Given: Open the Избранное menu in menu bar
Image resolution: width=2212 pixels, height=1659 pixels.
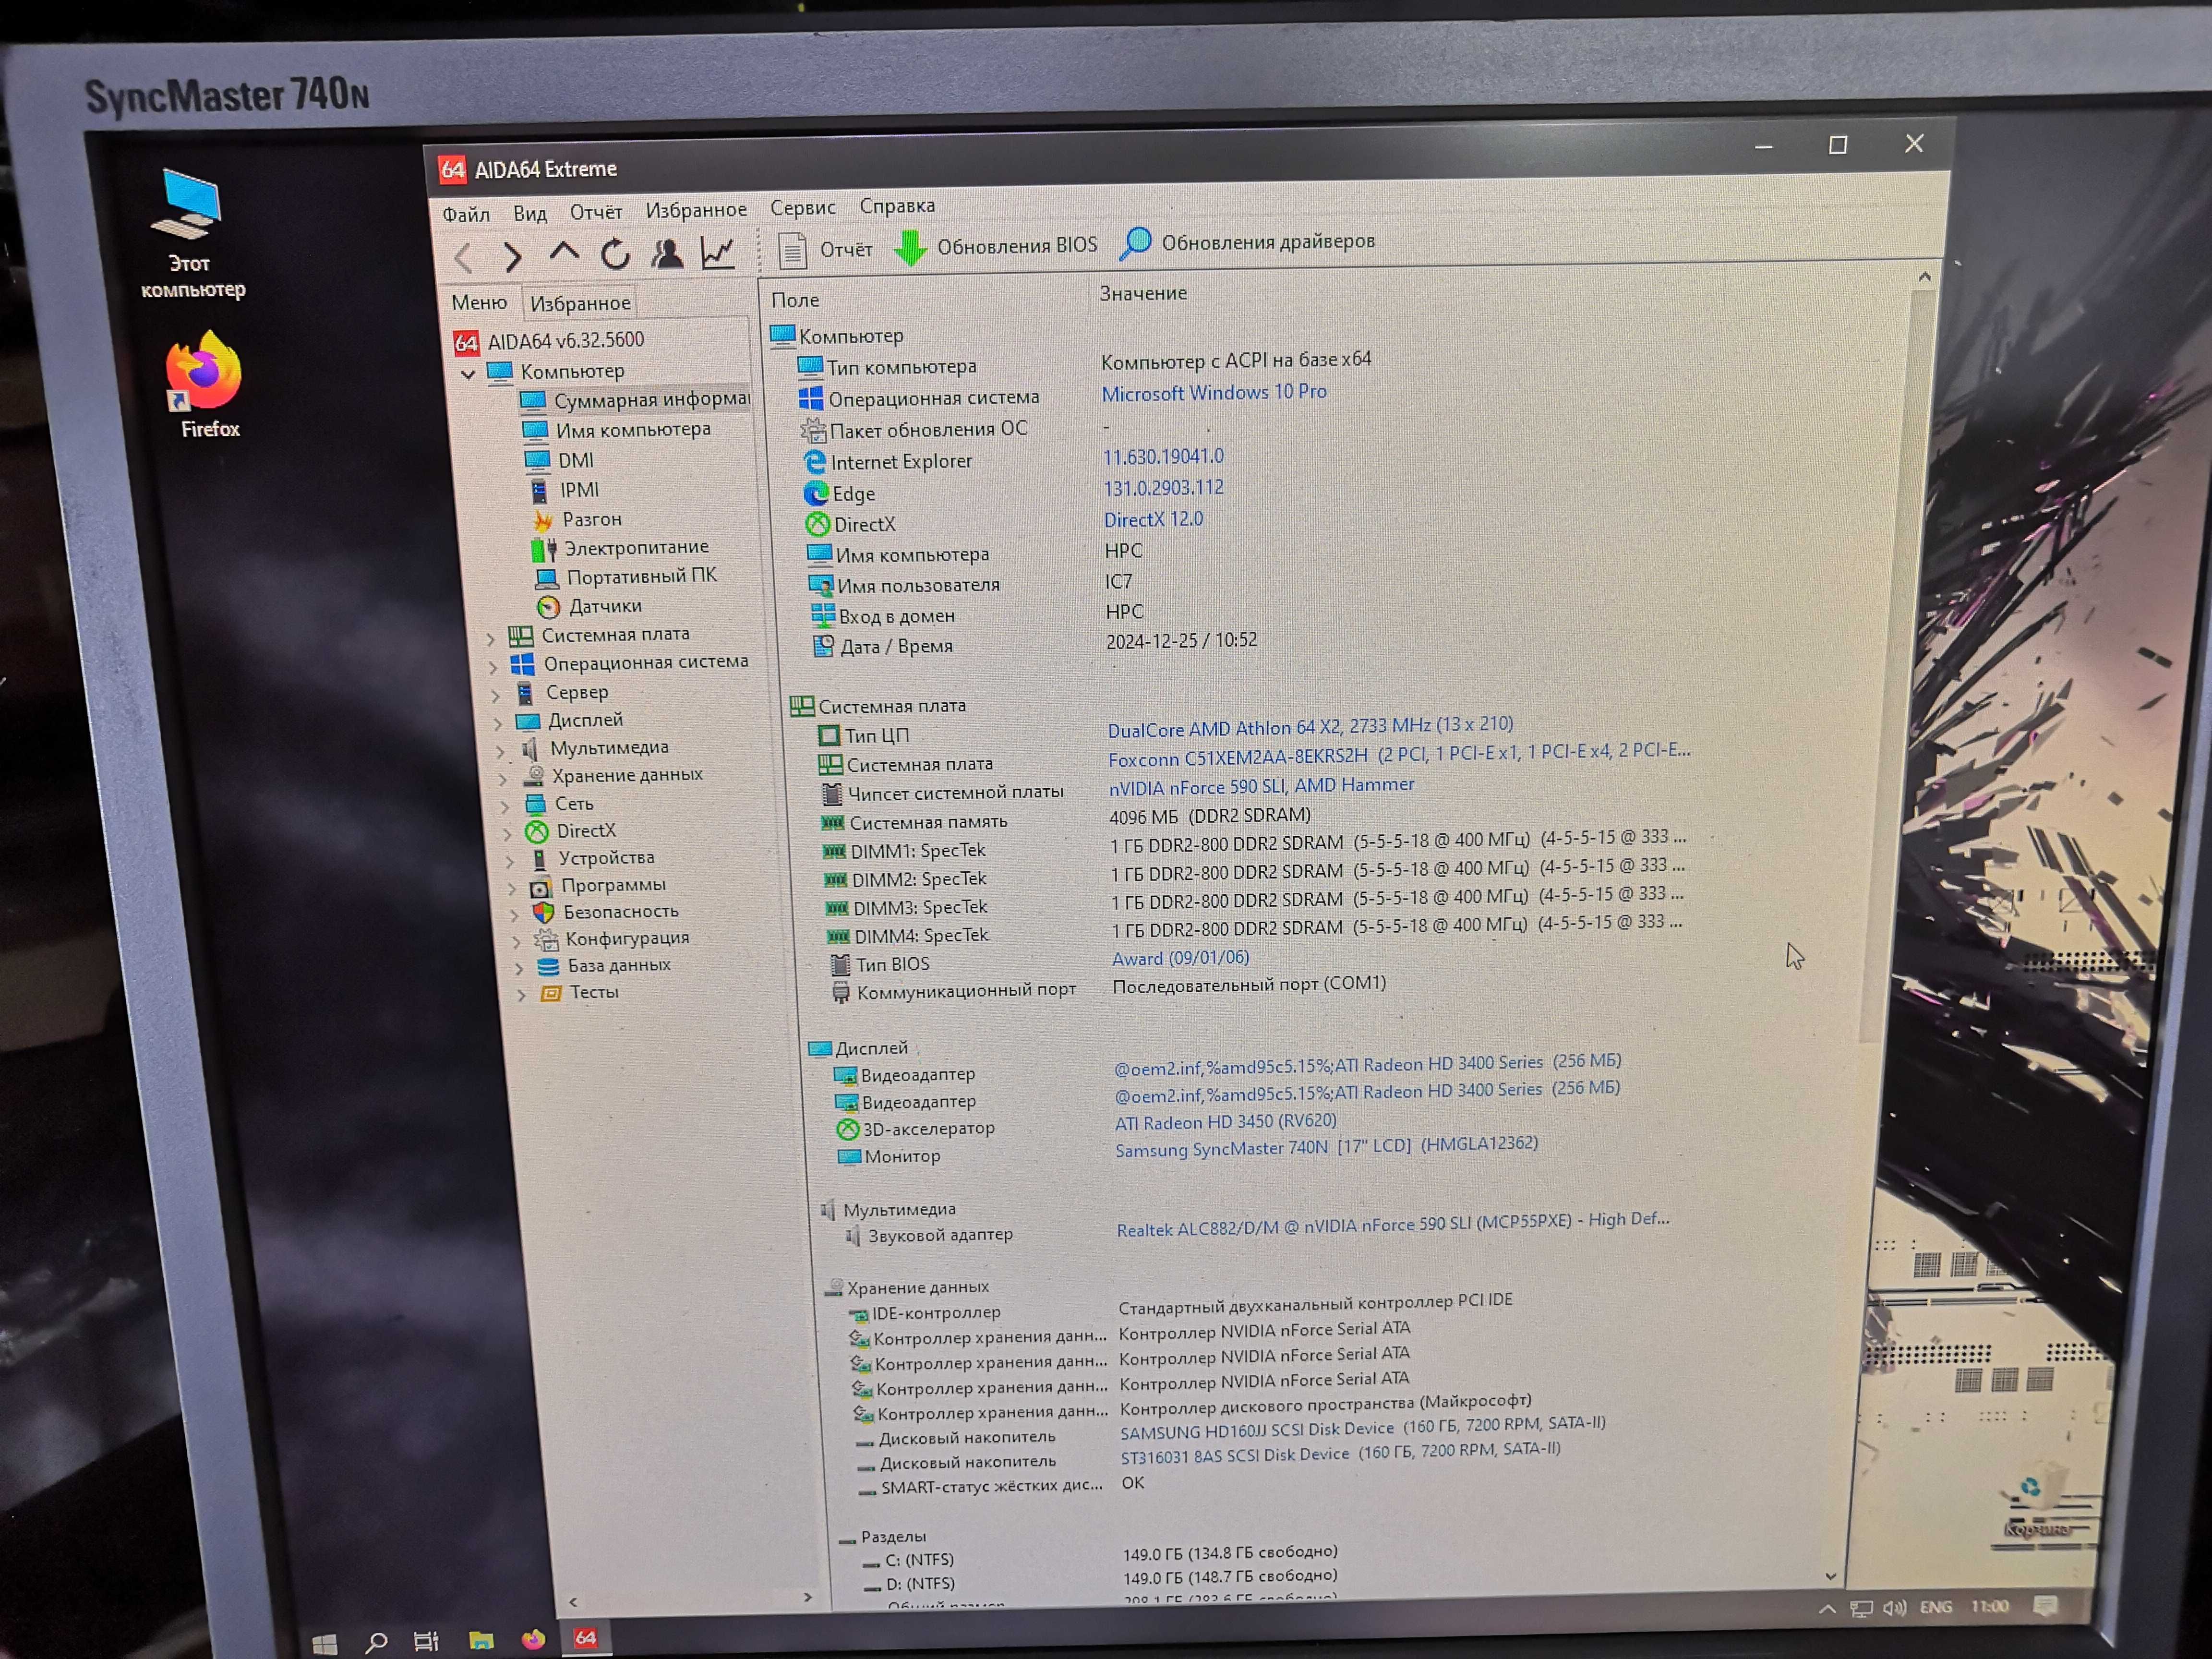Looking at the screenshot, I should tap(696, 210).
